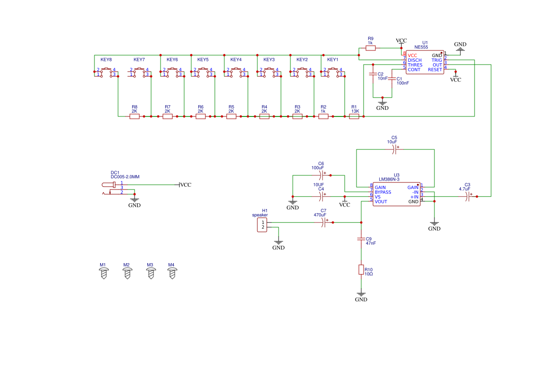
Task: Select the C6 100uF capacitor symbol
Action: [321, 175]
